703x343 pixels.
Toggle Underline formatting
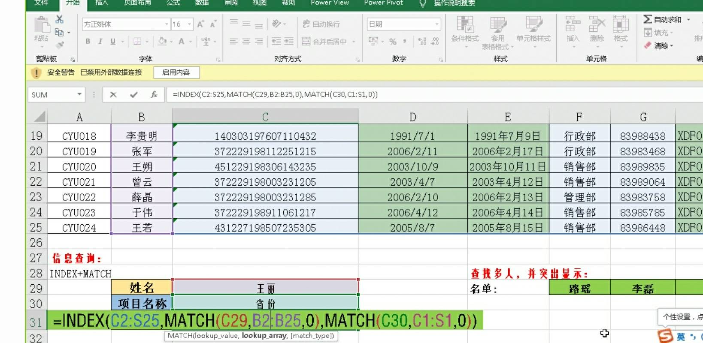(113, 42)
